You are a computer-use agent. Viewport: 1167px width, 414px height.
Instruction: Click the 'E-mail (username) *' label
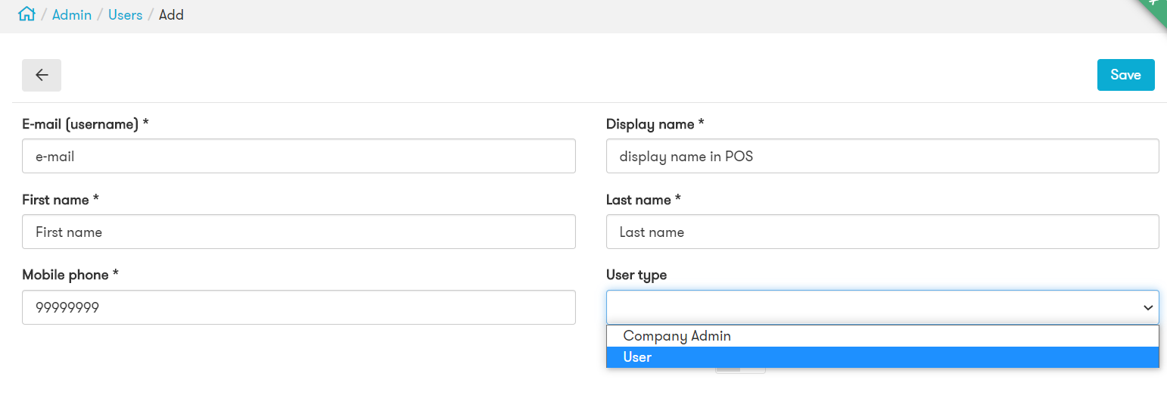pyautogui.click(x=86, y=123)
